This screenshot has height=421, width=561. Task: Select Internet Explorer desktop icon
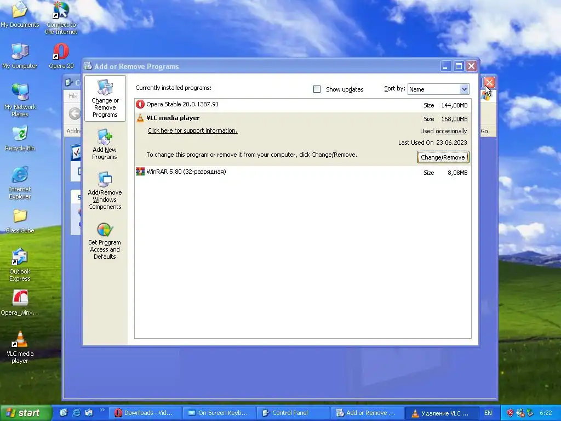(20, 183)
